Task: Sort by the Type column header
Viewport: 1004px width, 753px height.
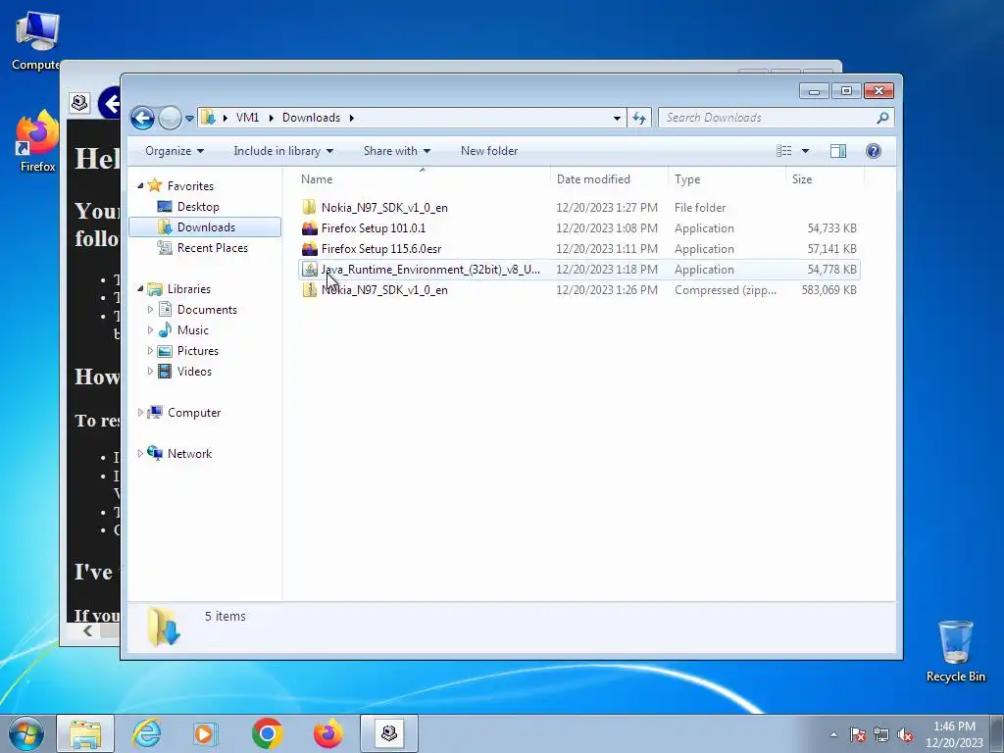Action: pos(727,179)
